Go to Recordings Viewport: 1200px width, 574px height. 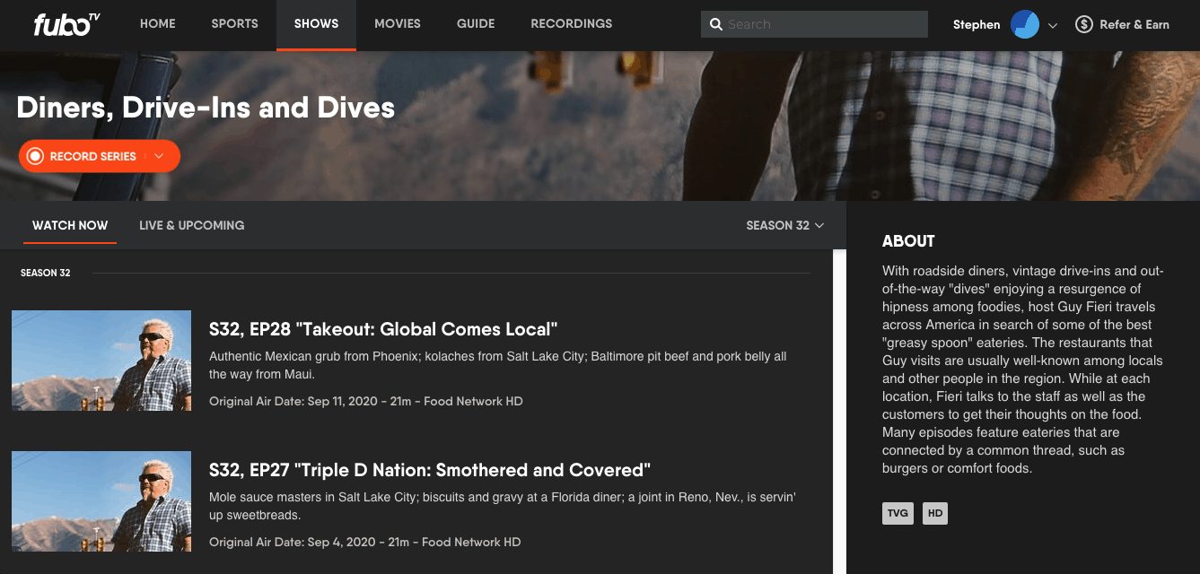[572, 24]
